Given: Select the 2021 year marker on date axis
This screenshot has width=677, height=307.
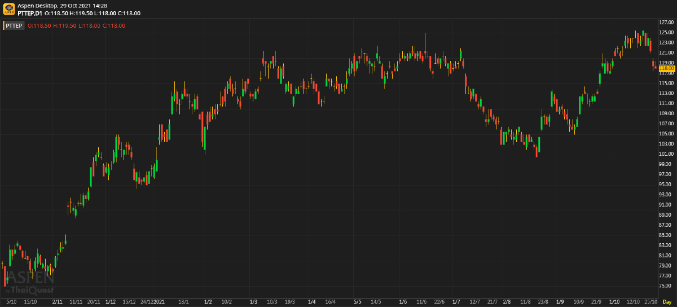Looking at the screenshot, I should 159,302.
